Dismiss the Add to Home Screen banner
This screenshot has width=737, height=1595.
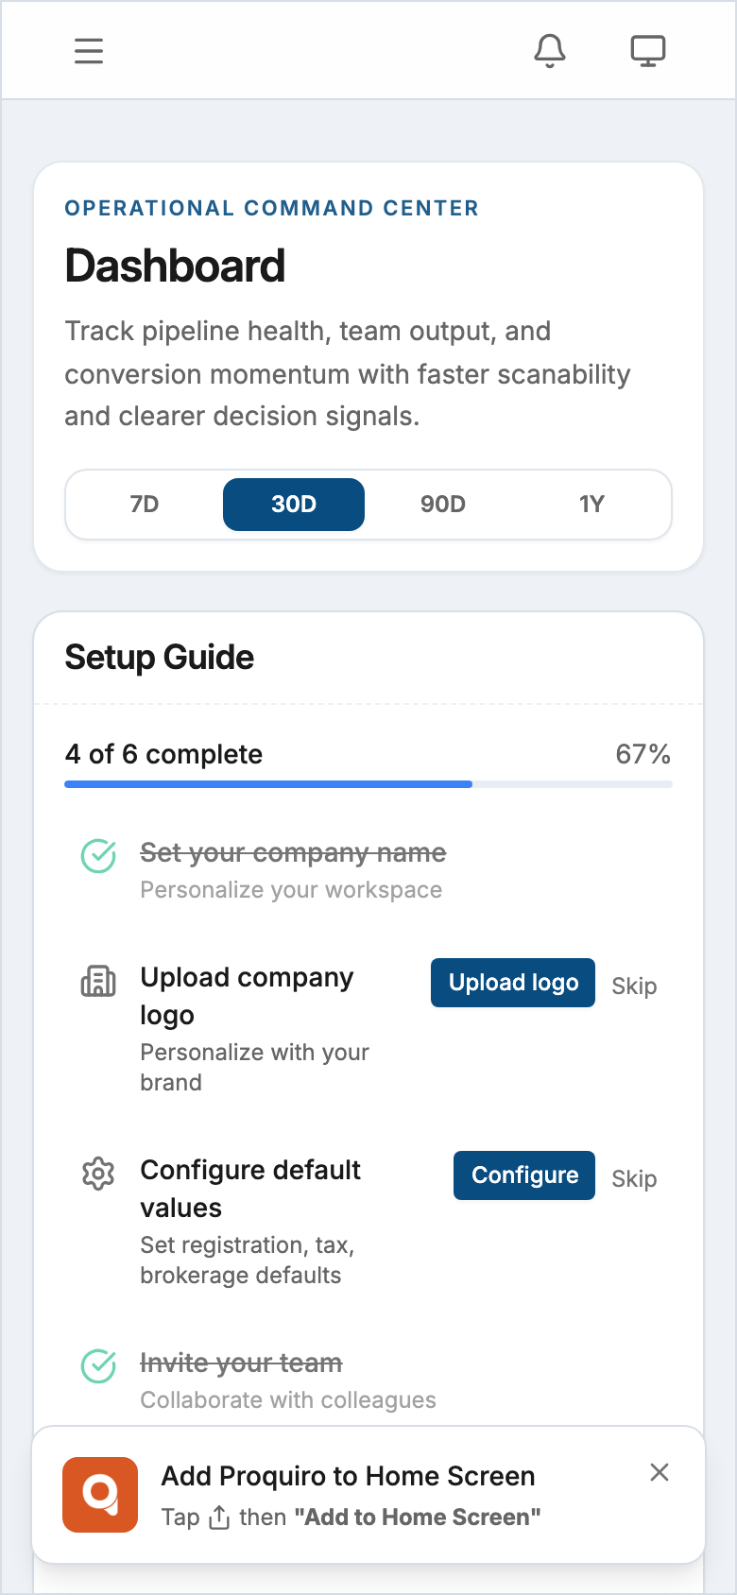tap(659, 1472)
